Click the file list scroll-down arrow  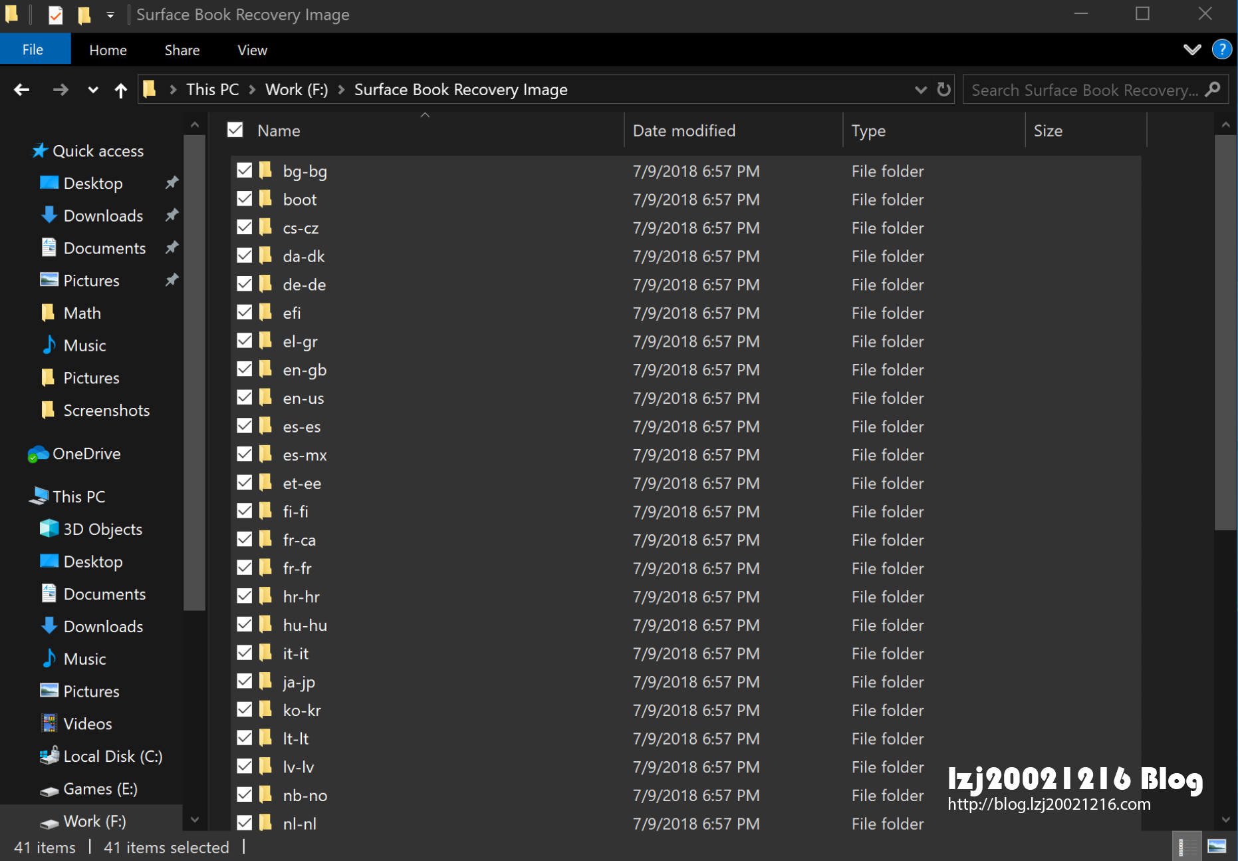[1225, 820]
